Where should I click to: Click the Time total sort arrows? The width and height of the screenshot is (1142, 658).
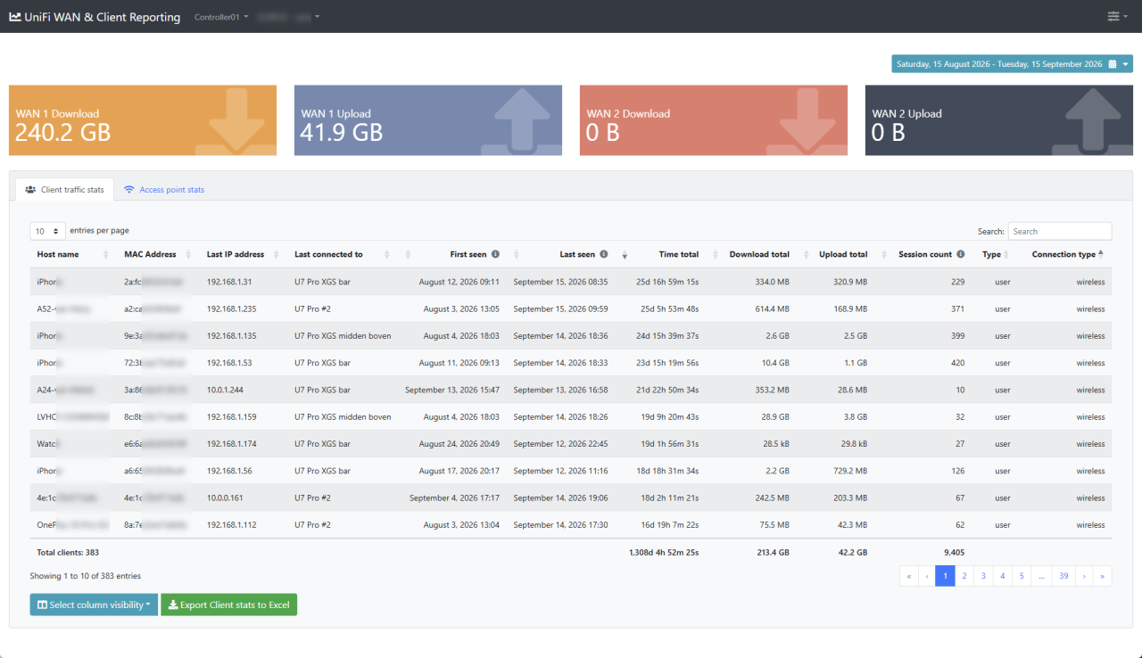[x=625, y=255]
